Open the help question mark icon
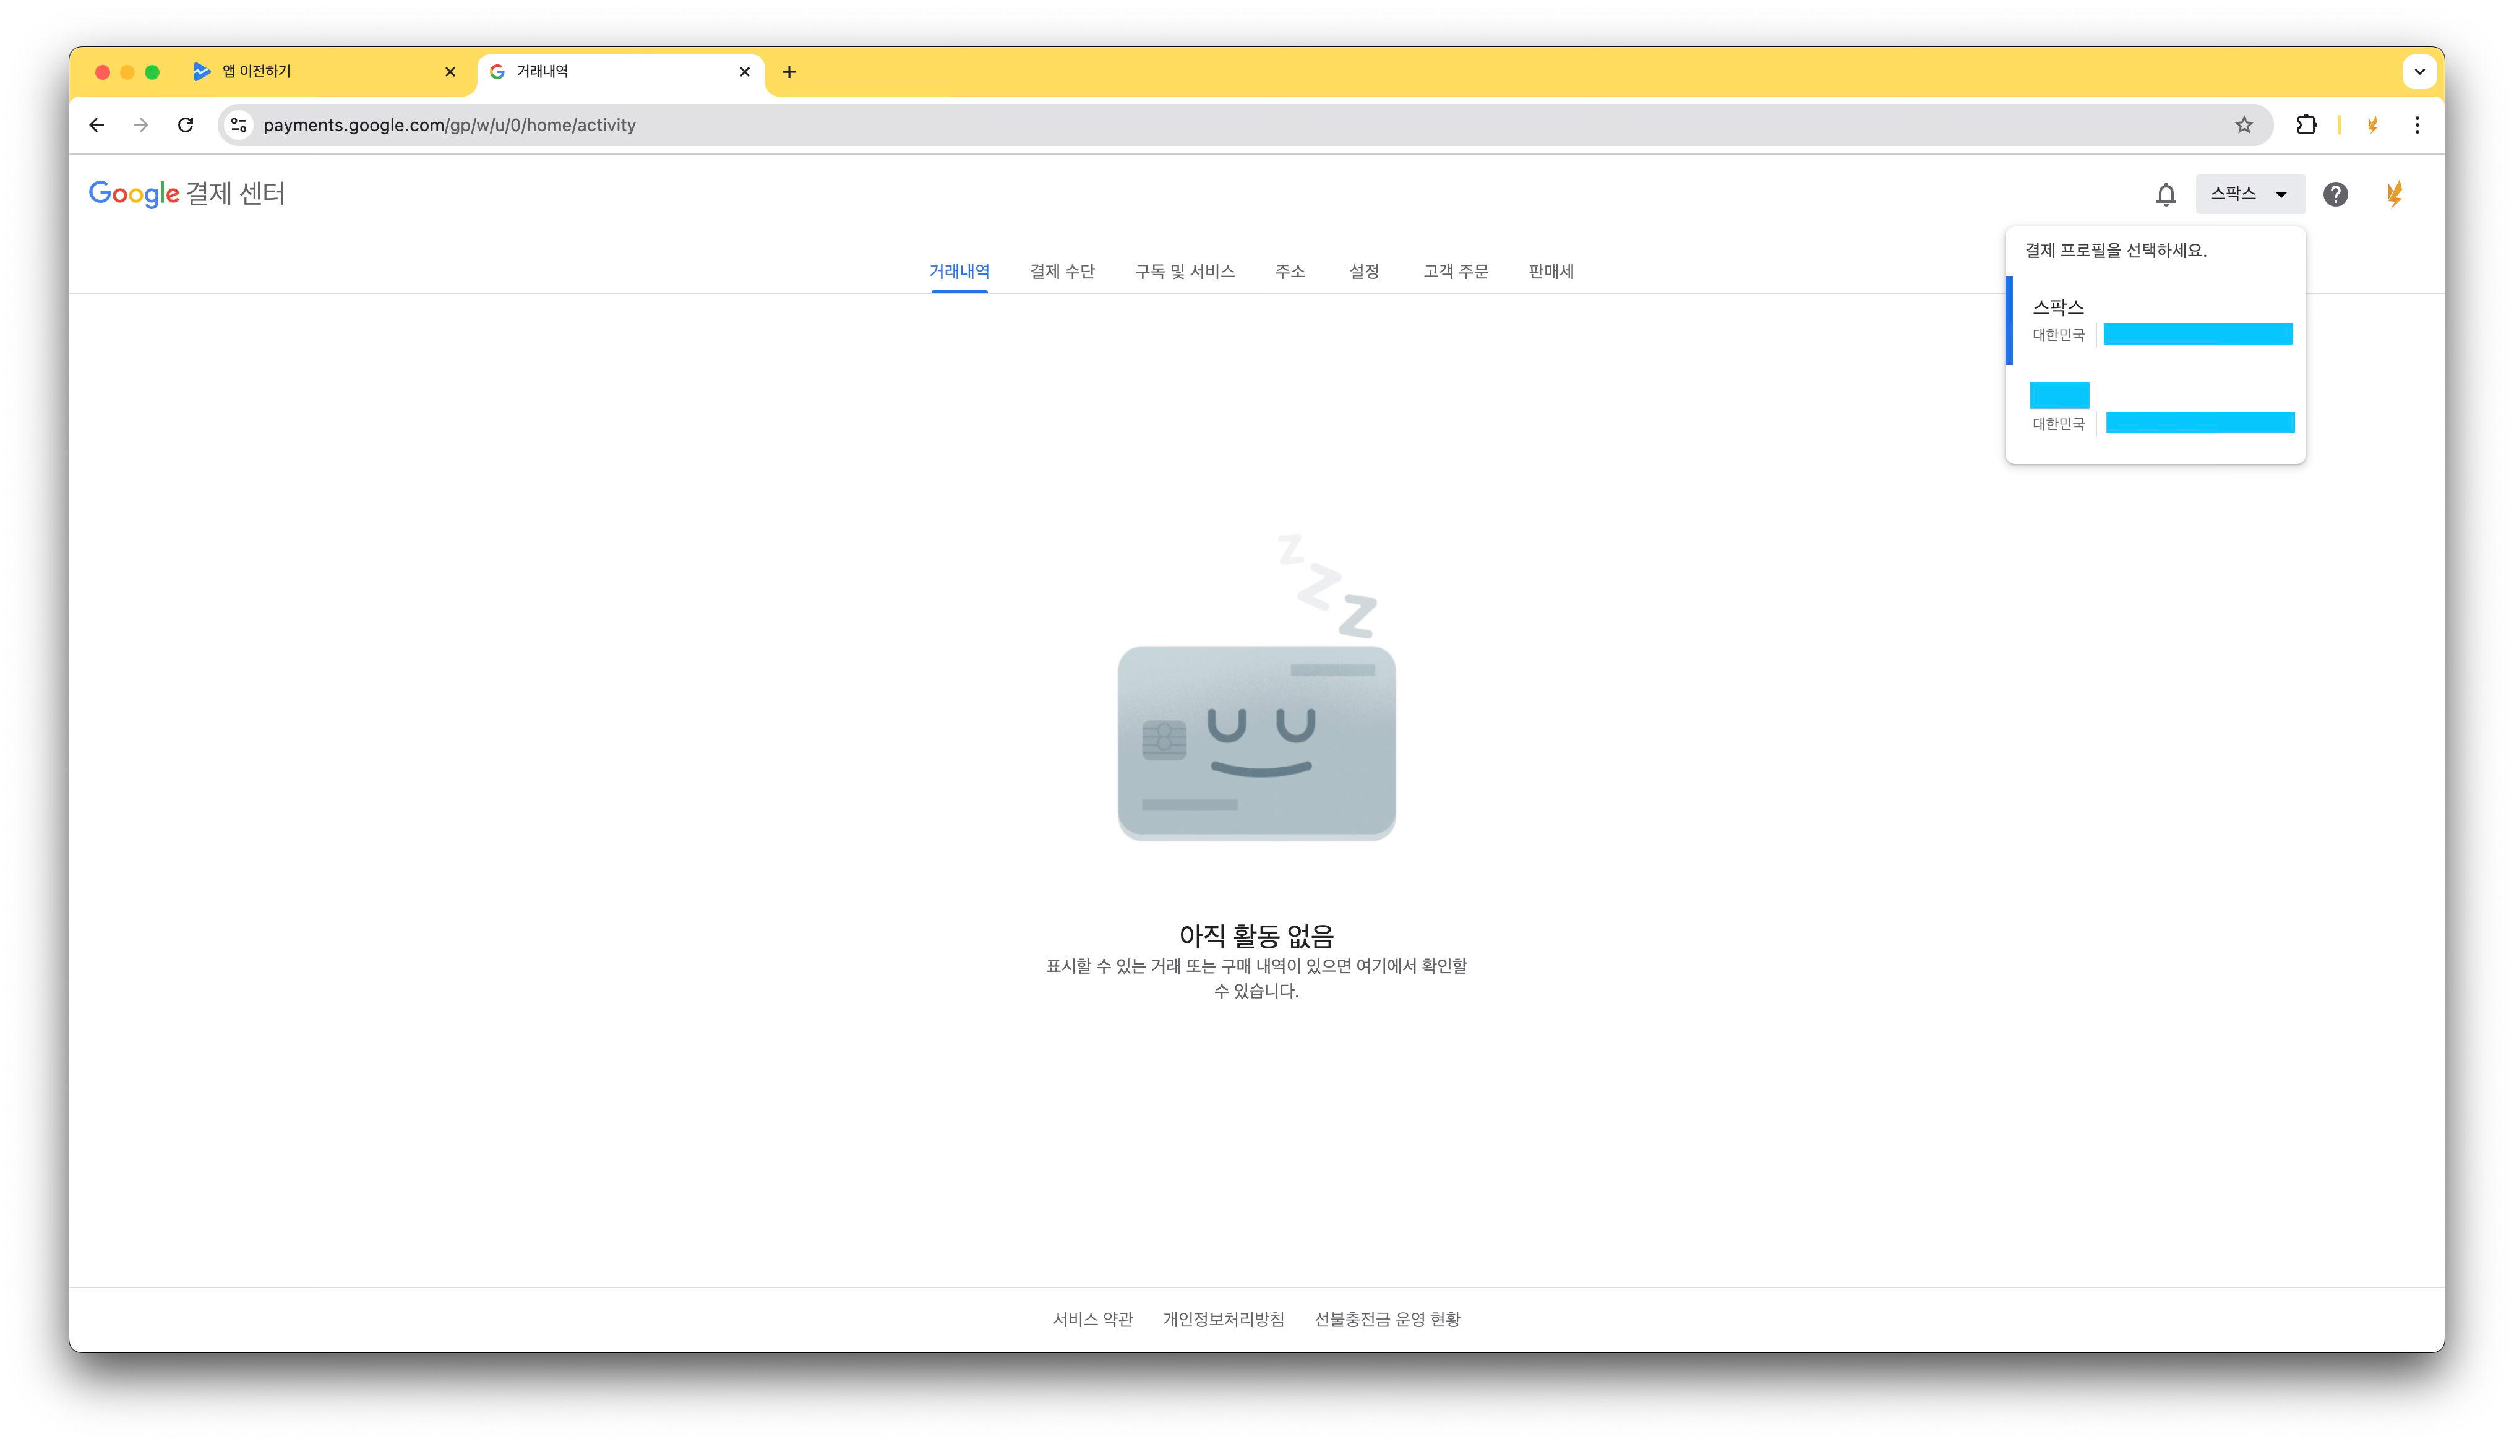The width and height of the screenshot is (2514, 1444). [2336, 194]
